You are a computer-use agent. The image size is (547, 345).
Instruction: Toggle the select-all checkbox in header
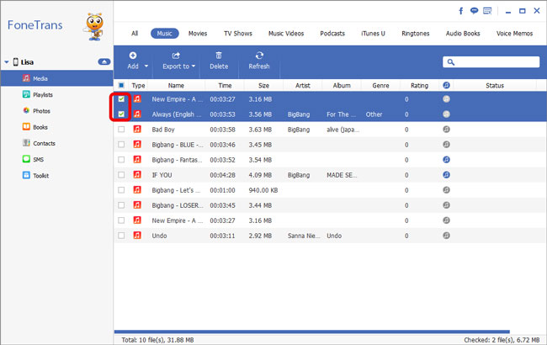(121, 85)
